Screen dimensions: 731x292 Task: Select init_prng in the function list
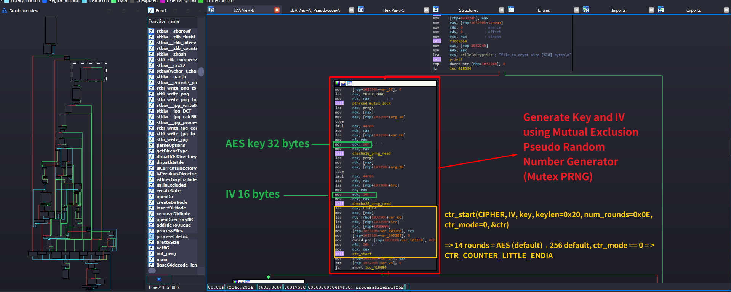173,254
